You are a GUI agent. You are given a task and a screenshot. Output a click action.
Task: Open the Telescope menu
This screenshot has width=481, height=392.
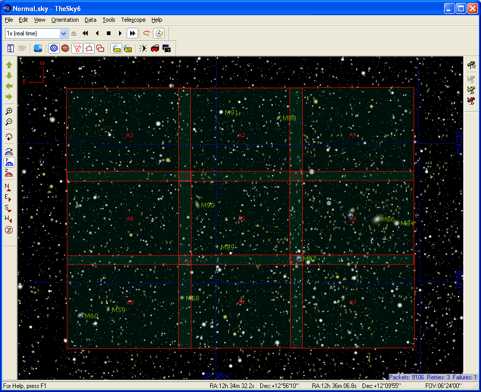coord(133,20)
